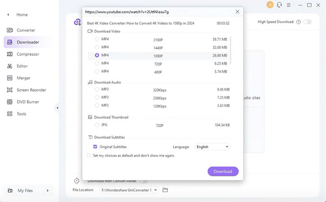Check Set my choices as default box
Image resolution: width=326 pixels, height=202 pixels.
(89, 155)
